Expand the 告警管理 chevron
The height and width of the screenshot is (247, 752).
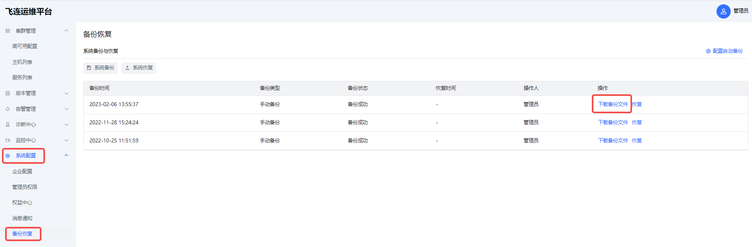tap(66, 109)
